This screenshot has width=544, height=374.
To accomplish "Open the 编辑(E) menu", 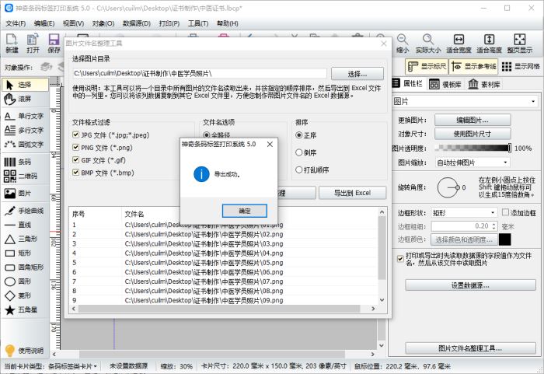I will tap(44, 23).
